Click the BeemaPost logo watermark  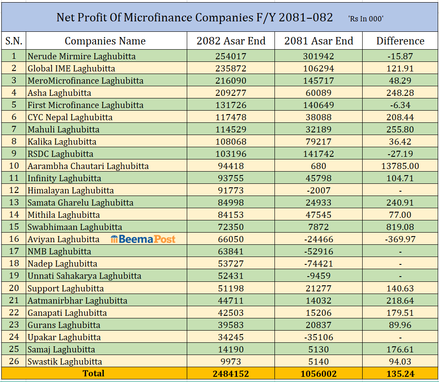143,239
